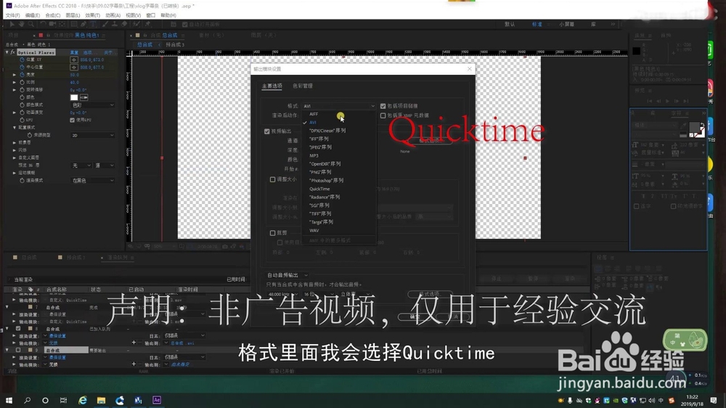Screen dimensions: 726x408
Task: Open 颜色模式 色彩 dropdown
Action: point(93,105)
